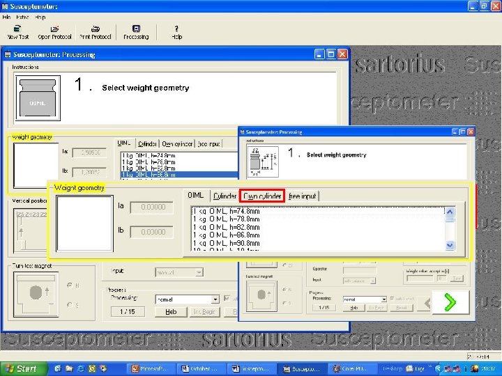Click the Ib field in enlarged panel
Viewport: 502px width, 376px height.
(x=152, y=232)
